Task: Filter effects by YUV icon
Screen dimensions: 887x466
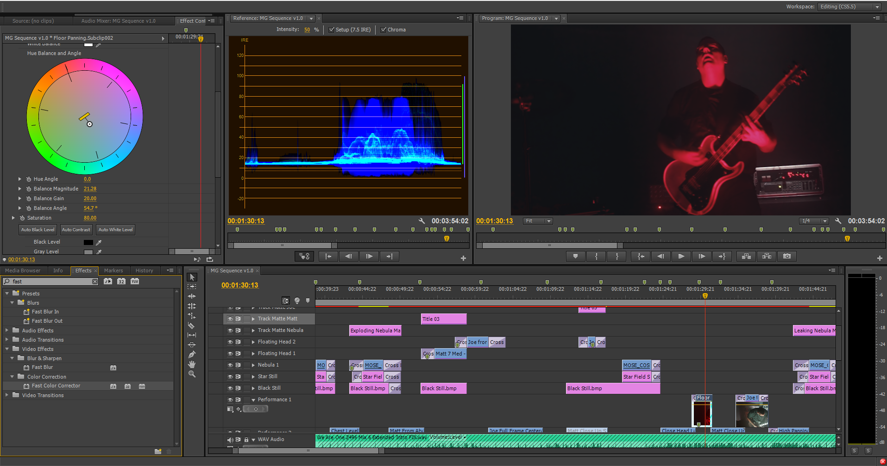Action: [x=135, y=281]
